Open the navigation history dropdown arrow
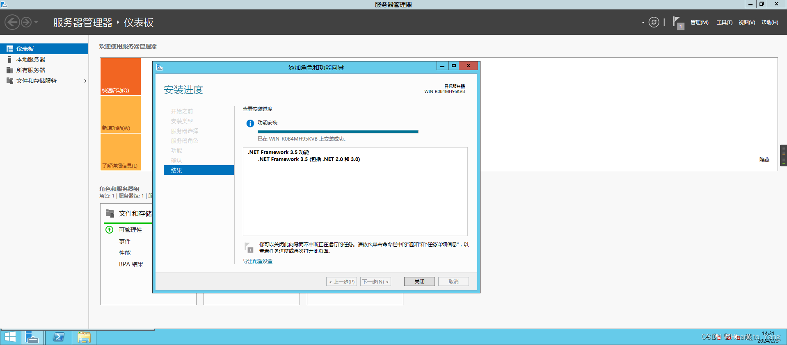This screenshot has width=787, height=345. click(x=36, y=22)
